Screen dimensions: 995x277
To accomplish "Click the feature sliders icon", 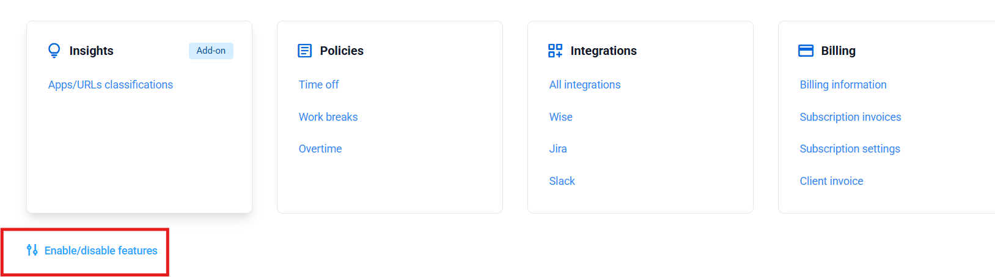I will click(x=32, y=250).
